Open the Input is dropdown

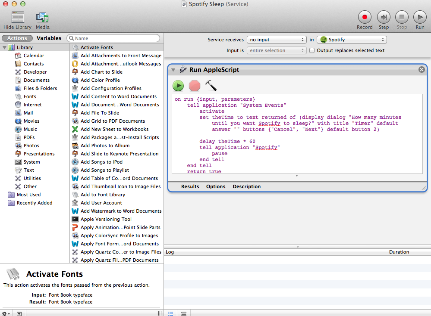(276, 50)
